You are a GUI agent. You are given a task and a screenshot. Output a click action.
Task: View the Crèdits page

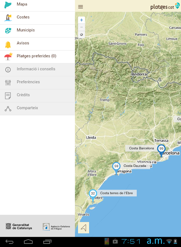point(37,96)
